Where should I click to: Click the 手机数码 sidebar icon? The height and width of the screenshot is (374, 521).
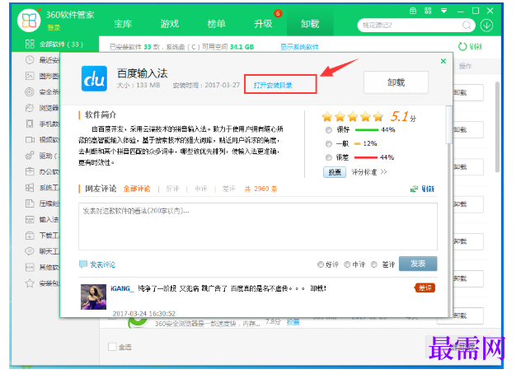(30, 124)
